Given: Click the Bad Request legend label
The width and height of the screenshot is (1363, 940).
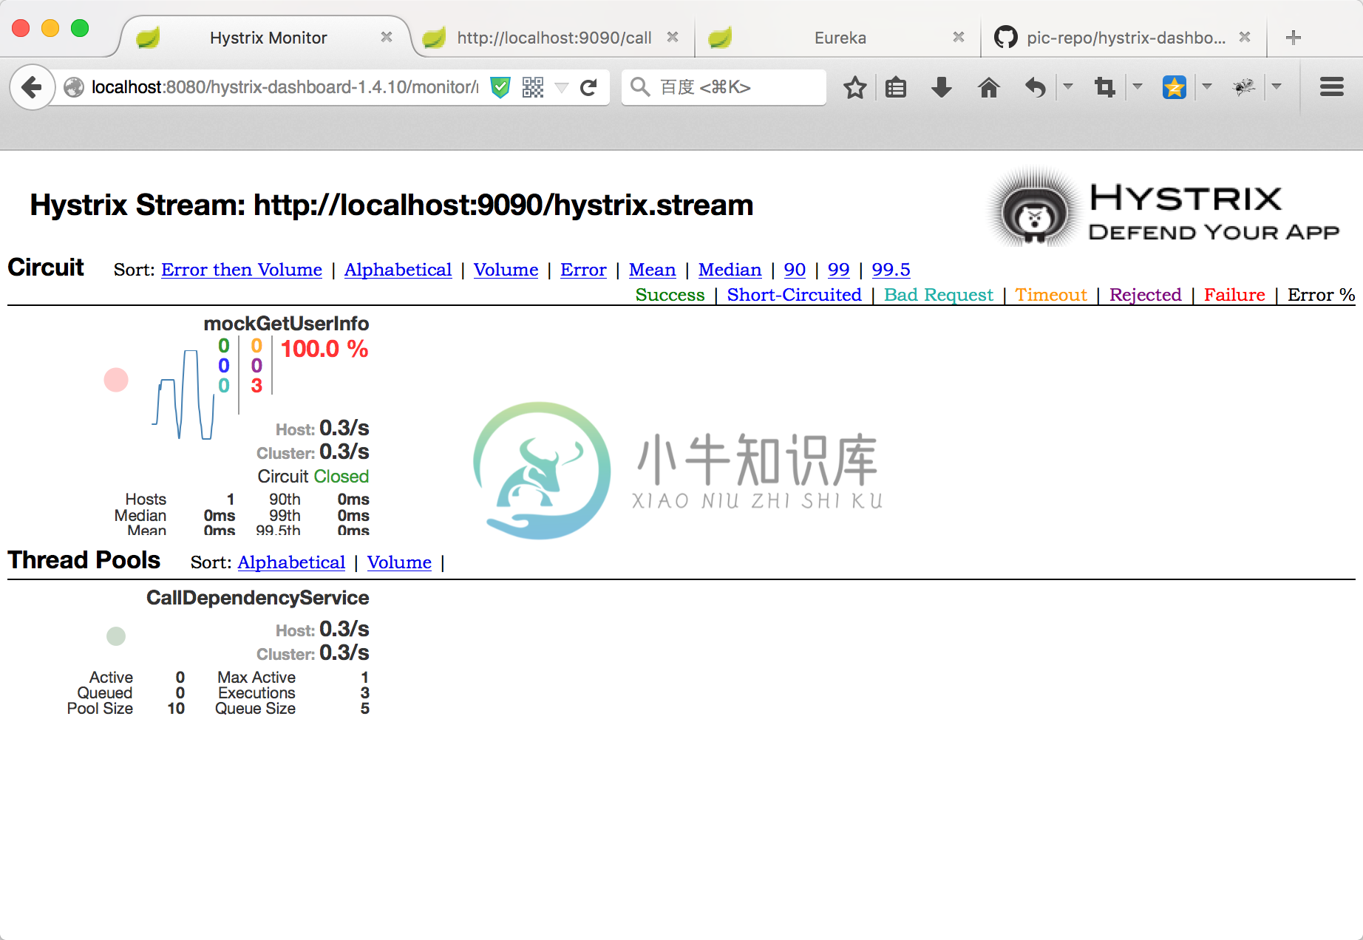Looking at the screenshot, I should (939, 295).
